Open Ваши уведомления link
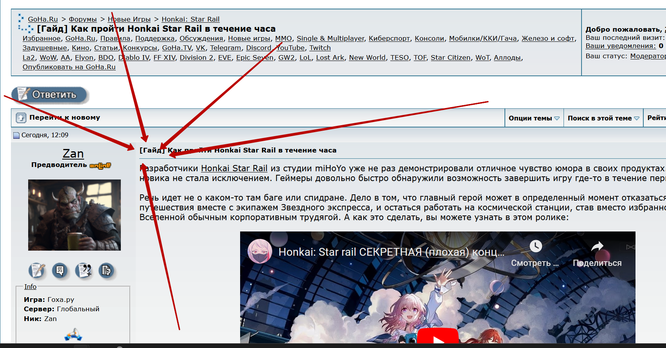This screenshot has width=666, height=348. click(621, 46)
